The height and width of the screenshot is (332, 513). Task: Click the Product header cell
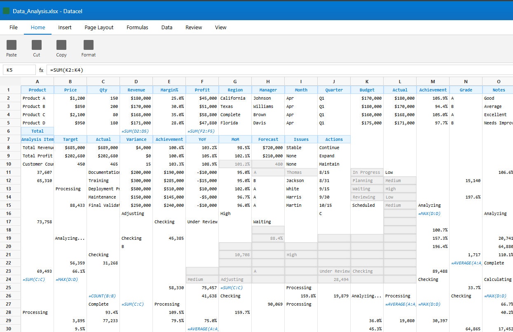pyautogui.click(x=37, y=90)
